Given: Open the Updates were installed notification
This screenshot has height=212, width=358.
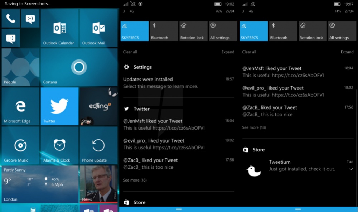Looking at the screenshot, I should (179, 83).
